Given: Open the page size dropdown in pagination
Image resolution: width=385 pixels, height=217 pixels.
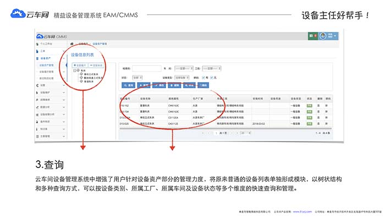Looking at the screenshot, I should (245, 133).
